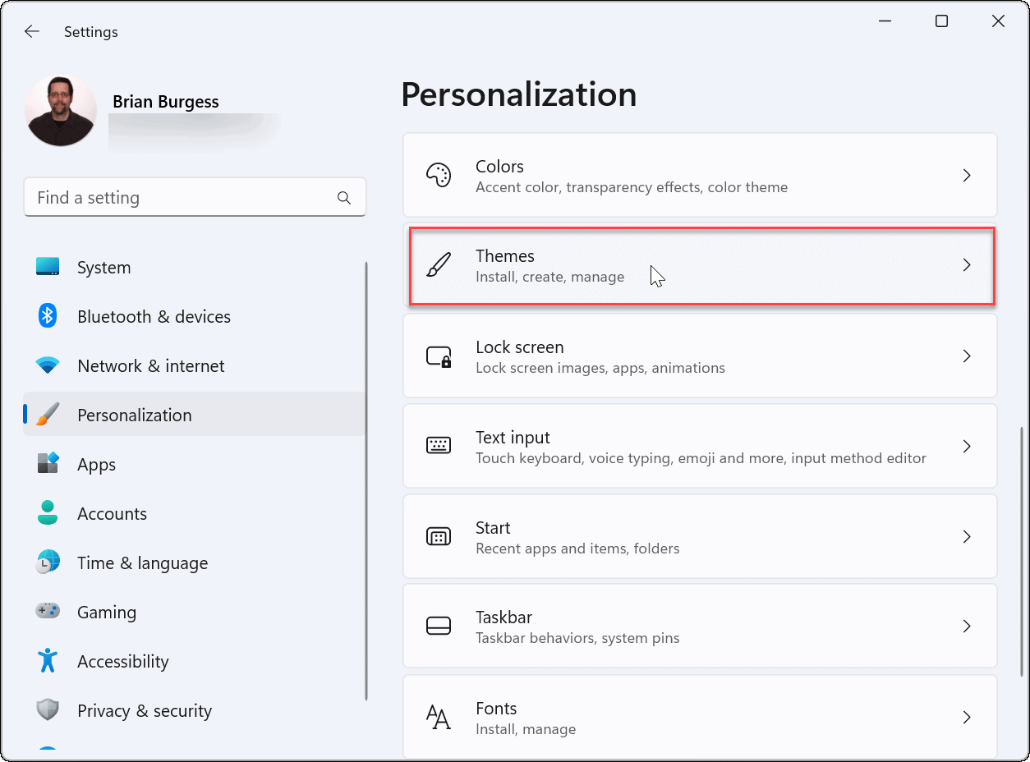The height and width of the screenshot is (762, 1030).
Task: Click the Accessibility icon in sidebar
Action: pos(47,661)
